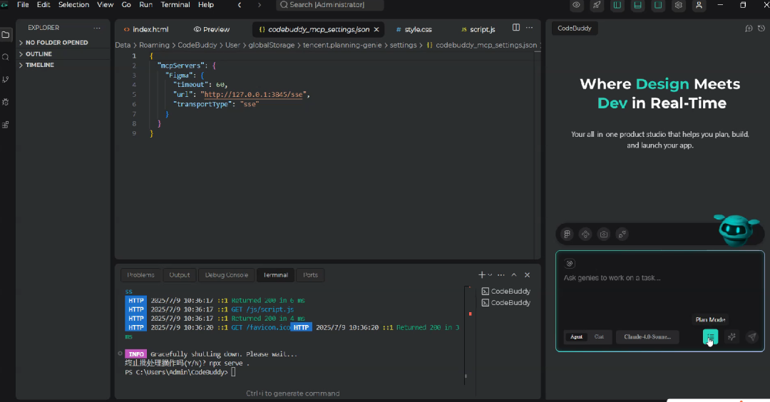Click globalStorage in the breadcrumb
The width and height of the screenshot is (770, 402).
(x=272, y=45)
